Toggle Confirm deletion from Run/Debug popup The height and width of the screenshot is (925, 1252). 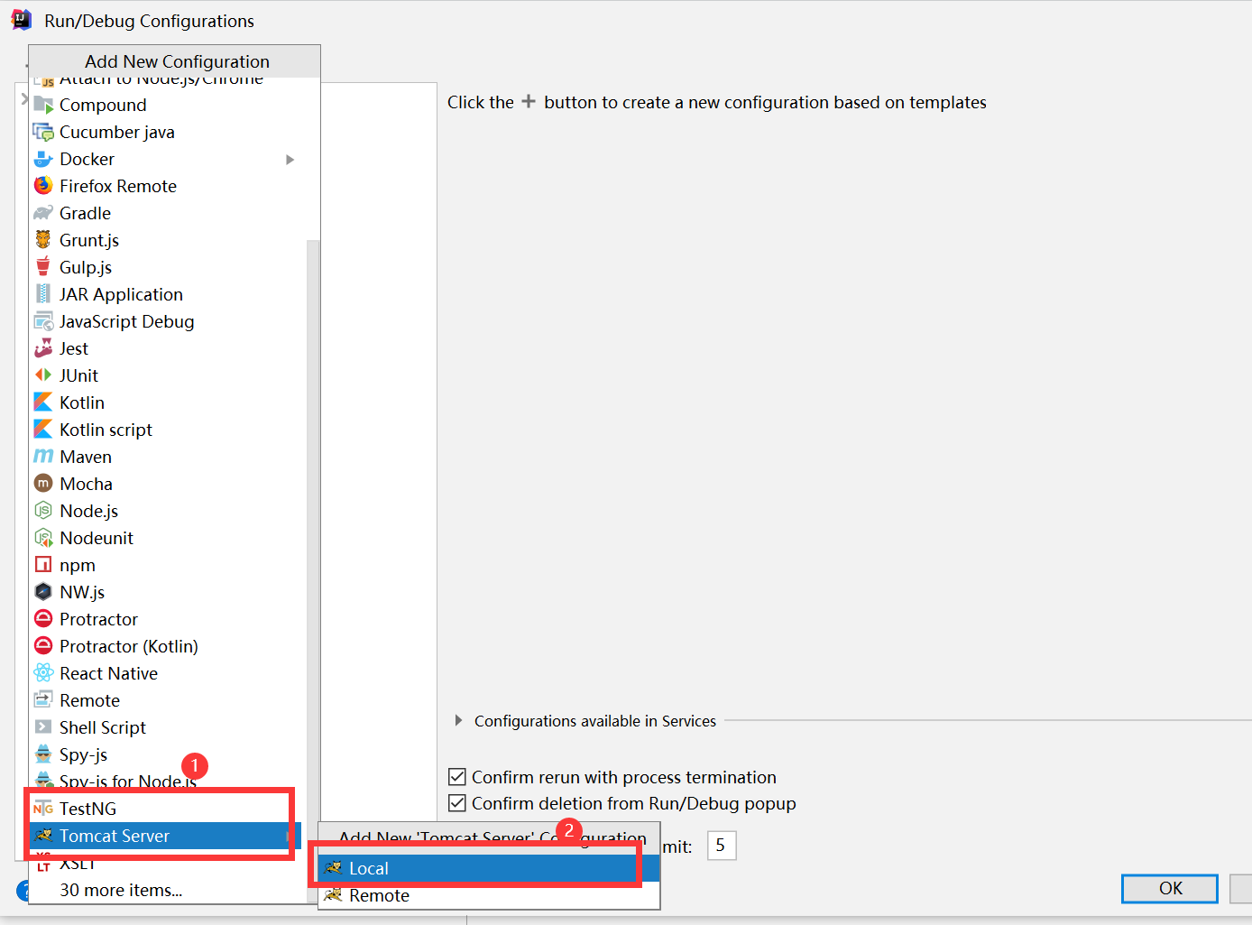pos(457,803)
